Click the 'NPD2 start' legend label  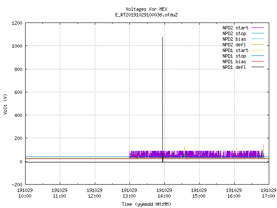[x=235, y=28]
